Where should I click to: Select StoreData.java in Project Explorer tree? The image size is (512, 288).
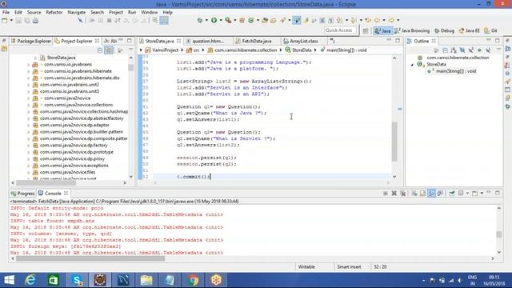[x=61, y=58]
